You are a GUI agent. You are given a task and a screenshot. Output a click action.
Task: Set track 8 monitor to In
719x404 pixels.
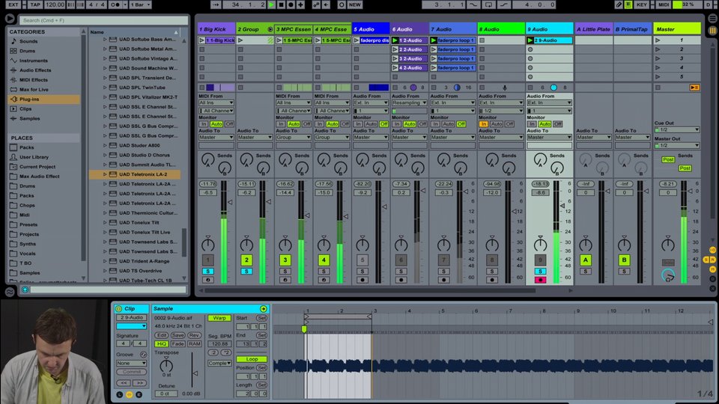483,124
